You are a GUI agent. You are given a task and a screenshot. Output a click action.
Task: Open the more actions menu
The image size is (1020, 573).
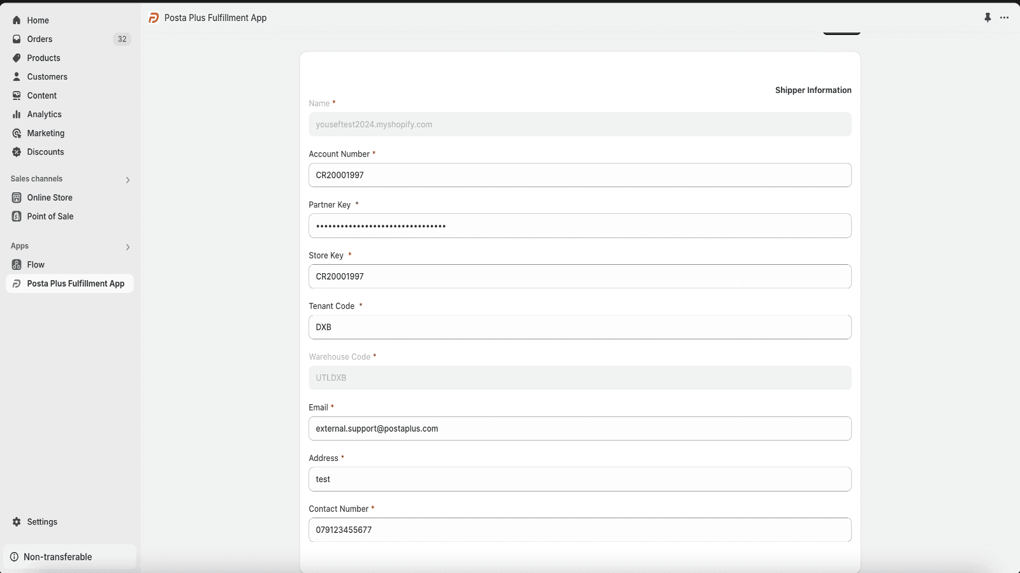(x=1005, y=18)
